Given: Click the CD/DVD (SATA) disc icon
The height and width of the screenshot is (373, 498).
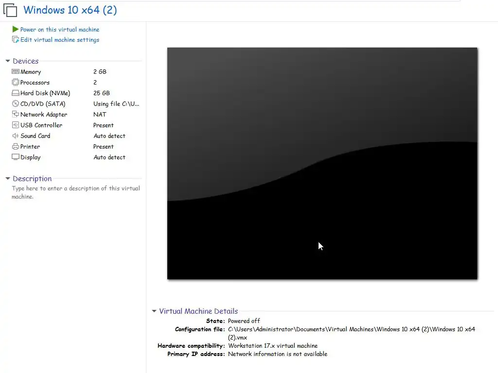Looking at the screenshot, I should (x=15, y=104).
